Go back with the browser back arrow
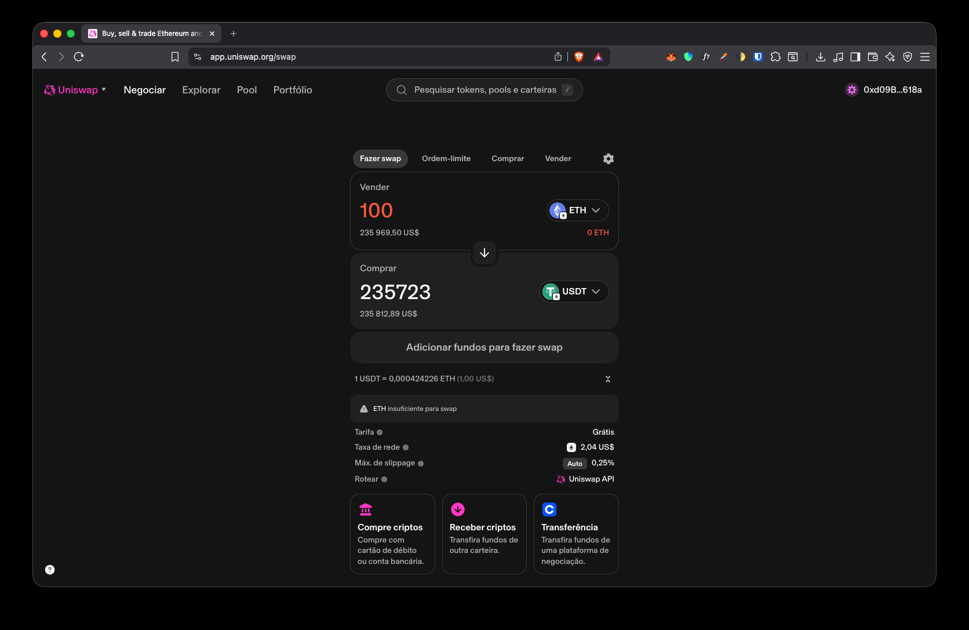Image resolution: width=969 pixels, height=630 pixels. tap(44, 57)
